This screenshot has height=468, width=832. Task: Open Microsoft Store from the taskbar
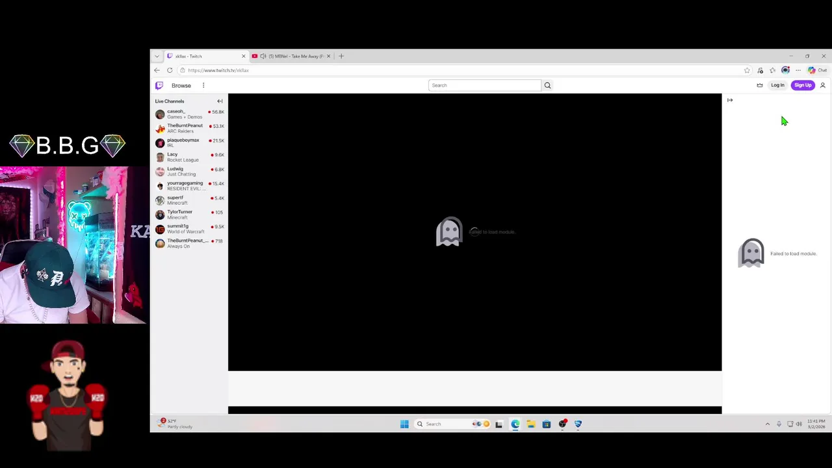point(546,424)
